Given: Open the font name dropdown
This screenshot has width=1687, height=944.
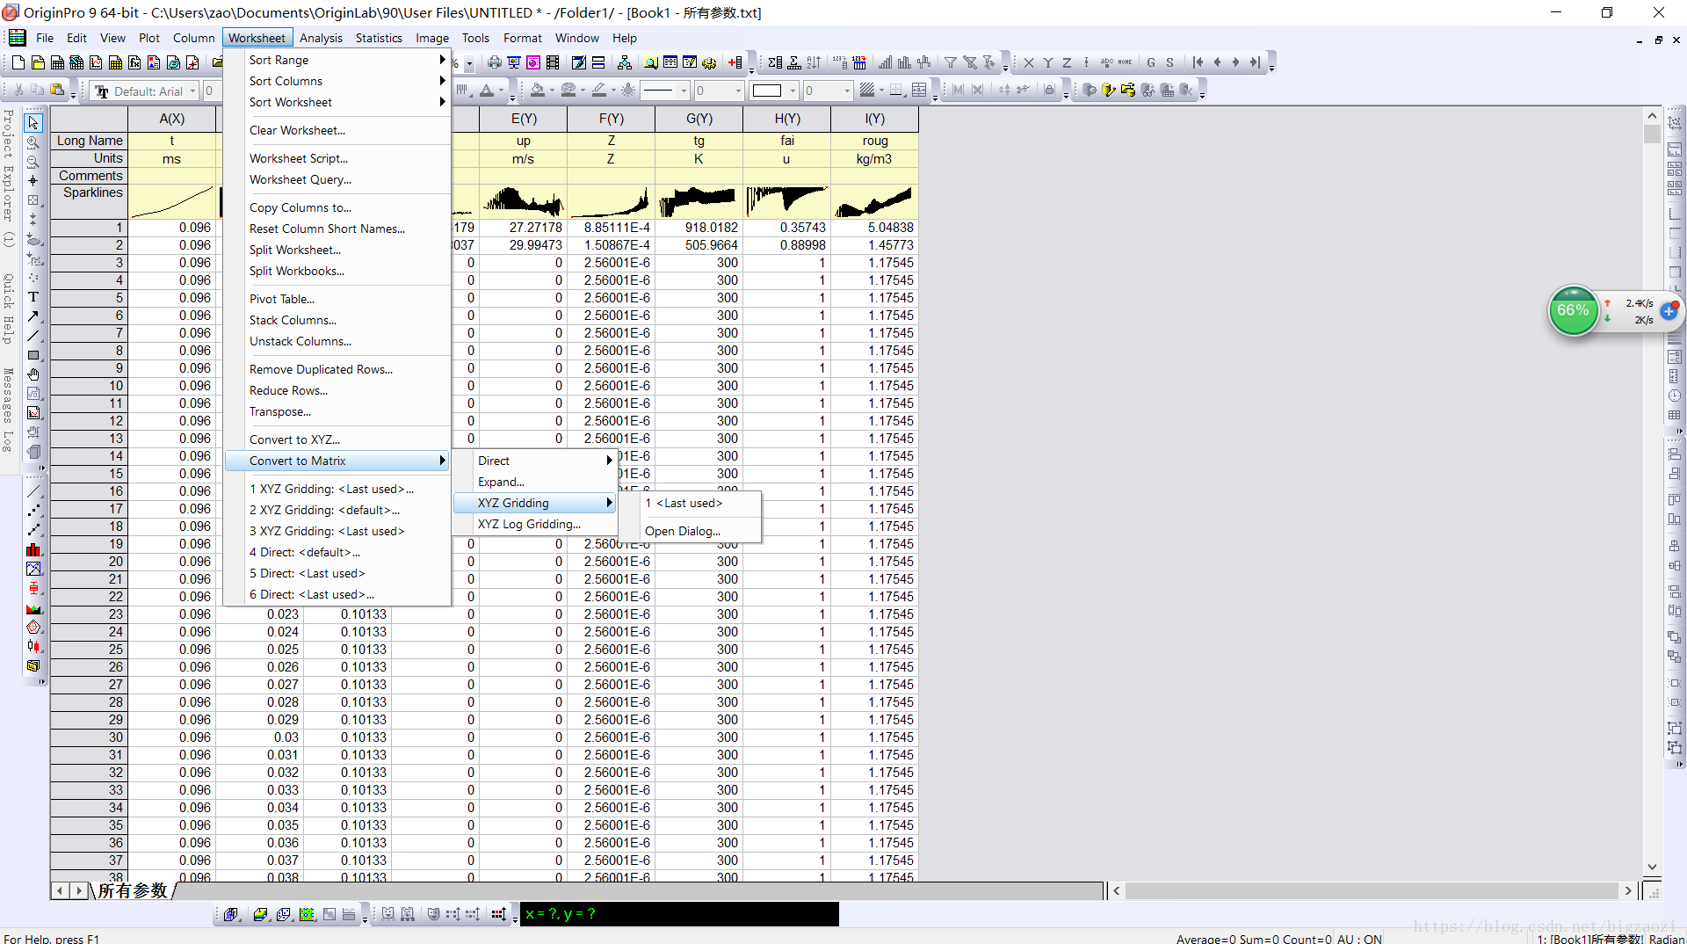Looking at the screenshot, I should 192,91.
